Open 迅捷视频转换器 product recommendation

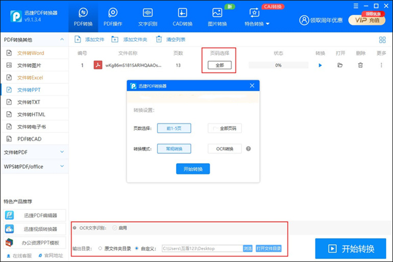35,229
